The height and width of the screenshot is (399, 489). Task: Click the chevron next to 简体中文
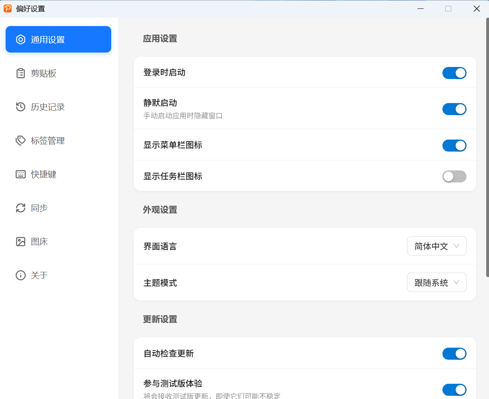456,246
